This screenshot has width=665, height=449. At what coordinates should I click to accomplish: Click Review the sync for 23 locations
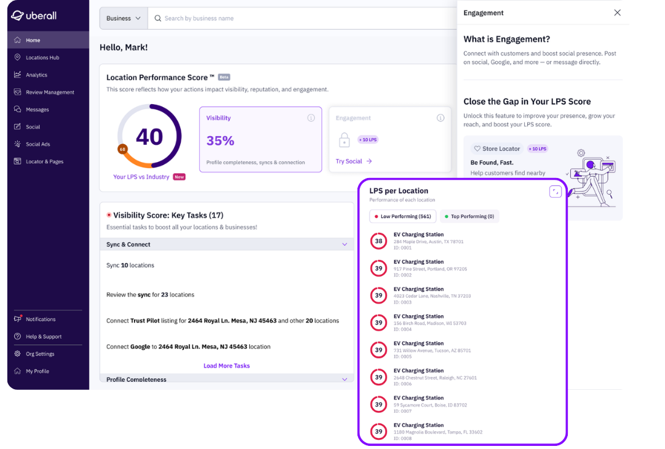tap(150, 294)
